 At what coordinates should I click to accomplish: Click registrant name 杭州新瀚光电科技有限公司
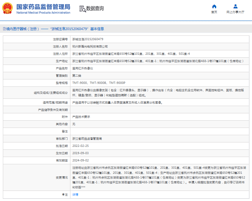pos(90,47)
